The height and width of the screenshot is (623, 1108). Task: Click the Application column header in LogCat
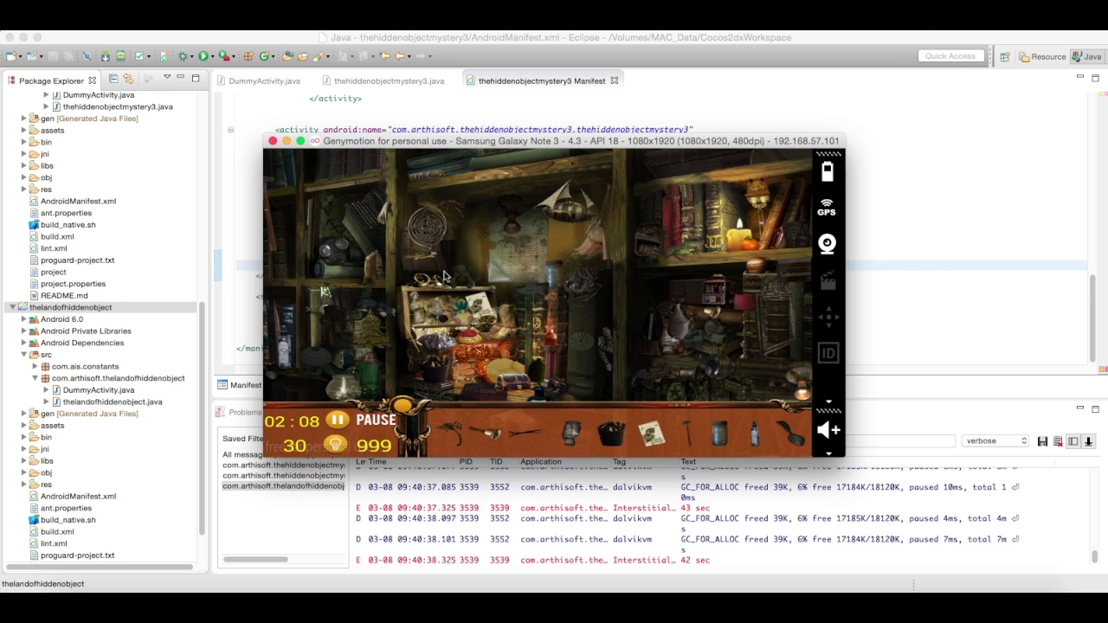(x=541, y=462)
